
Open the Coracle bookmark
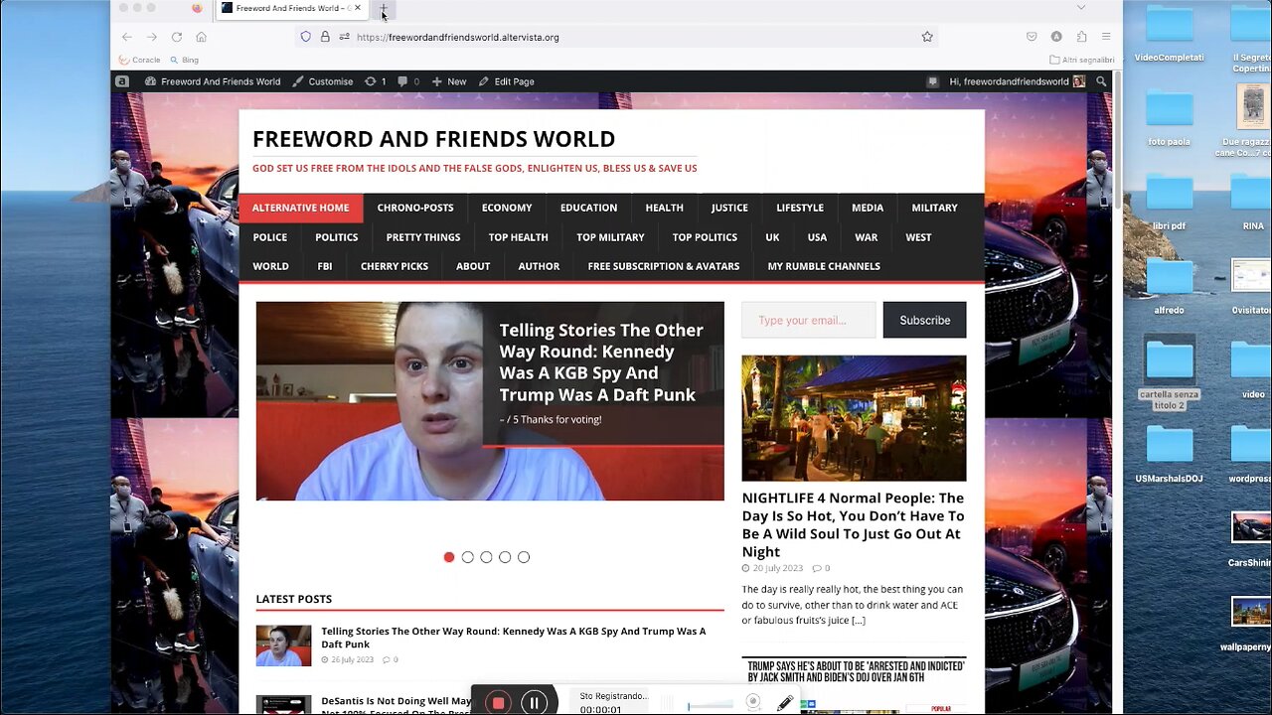(x=139, y=60)
